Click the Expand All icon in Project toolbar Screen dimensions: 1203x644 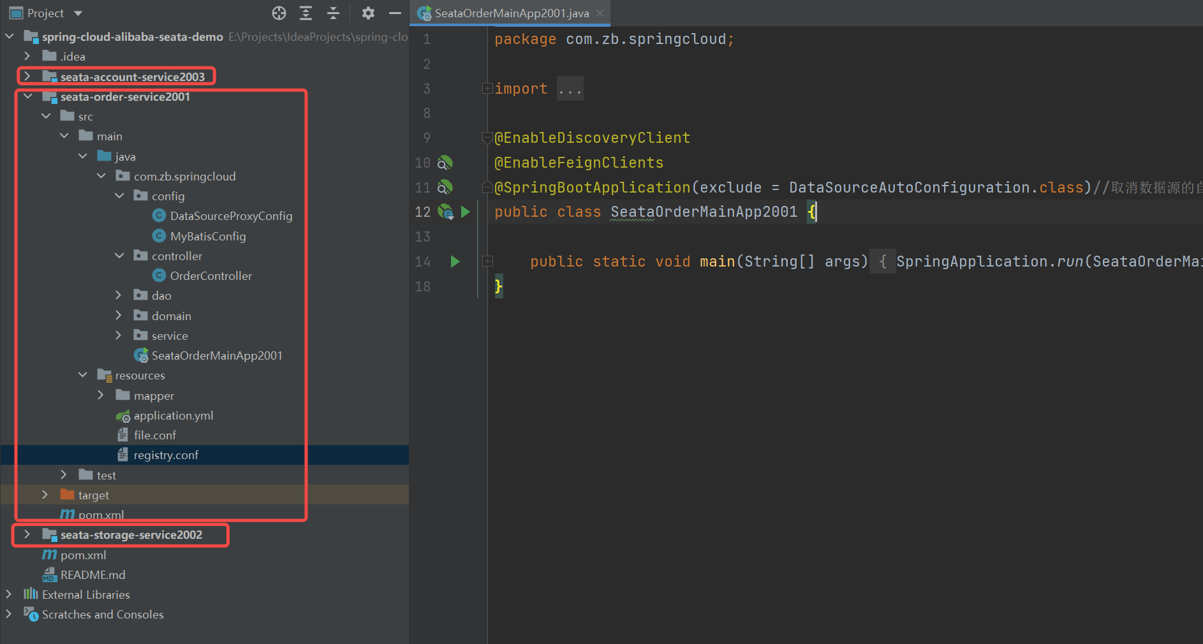(306, 13)
